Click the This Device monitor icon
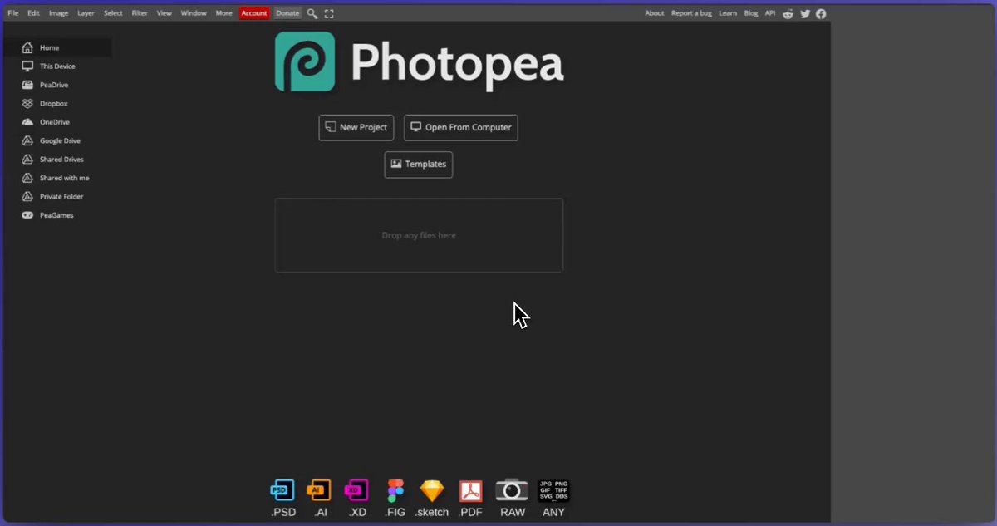 [27, 66]
